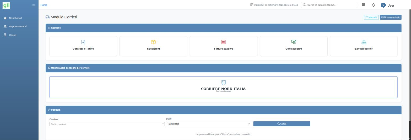Open the Contrassegni card

coord(294,46)
